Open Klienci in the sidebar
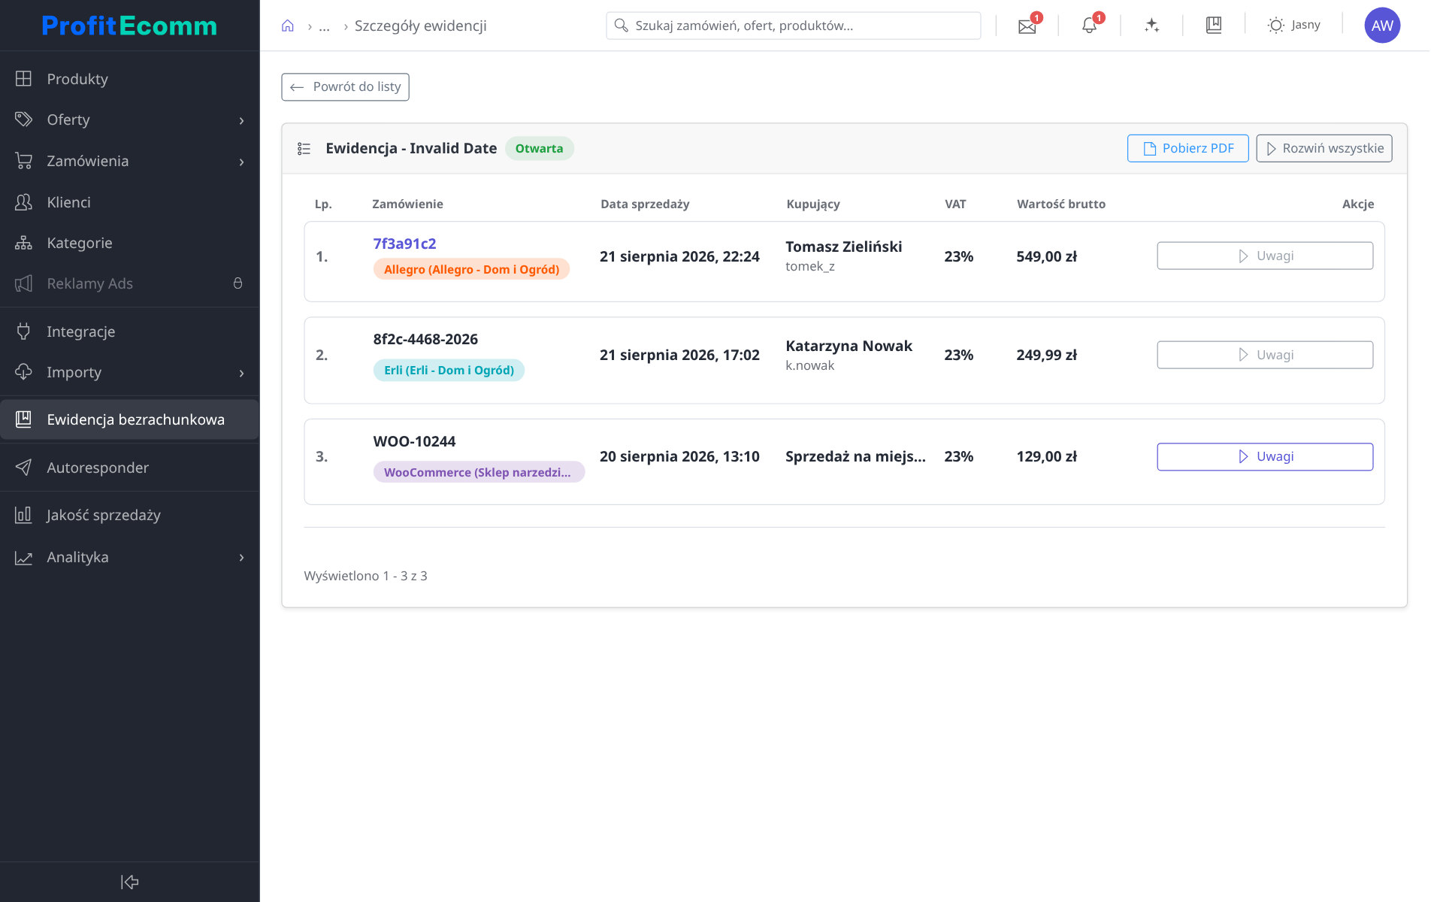Screen dimensions: 1443x902 click(x=129, y=202)
